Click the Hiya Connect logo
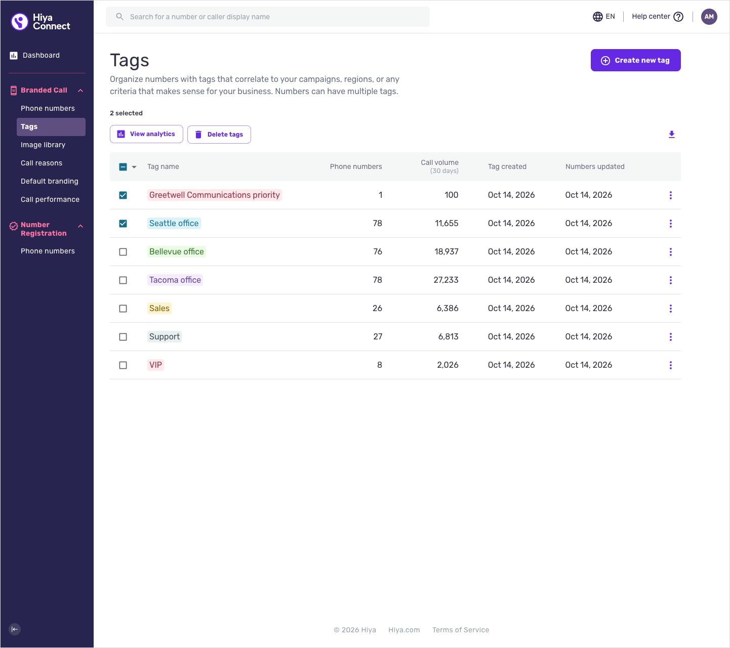Viewport: 730px width, 648px height. 40,22
